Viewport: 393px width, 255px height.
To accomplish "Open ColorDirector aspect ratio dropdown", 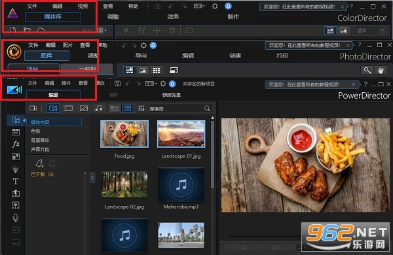I will coord(199,6).
